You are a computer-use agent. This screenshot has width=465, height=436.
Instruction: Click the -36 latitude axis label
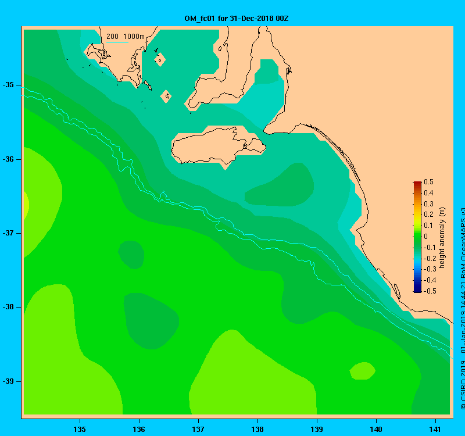[8, 159]
